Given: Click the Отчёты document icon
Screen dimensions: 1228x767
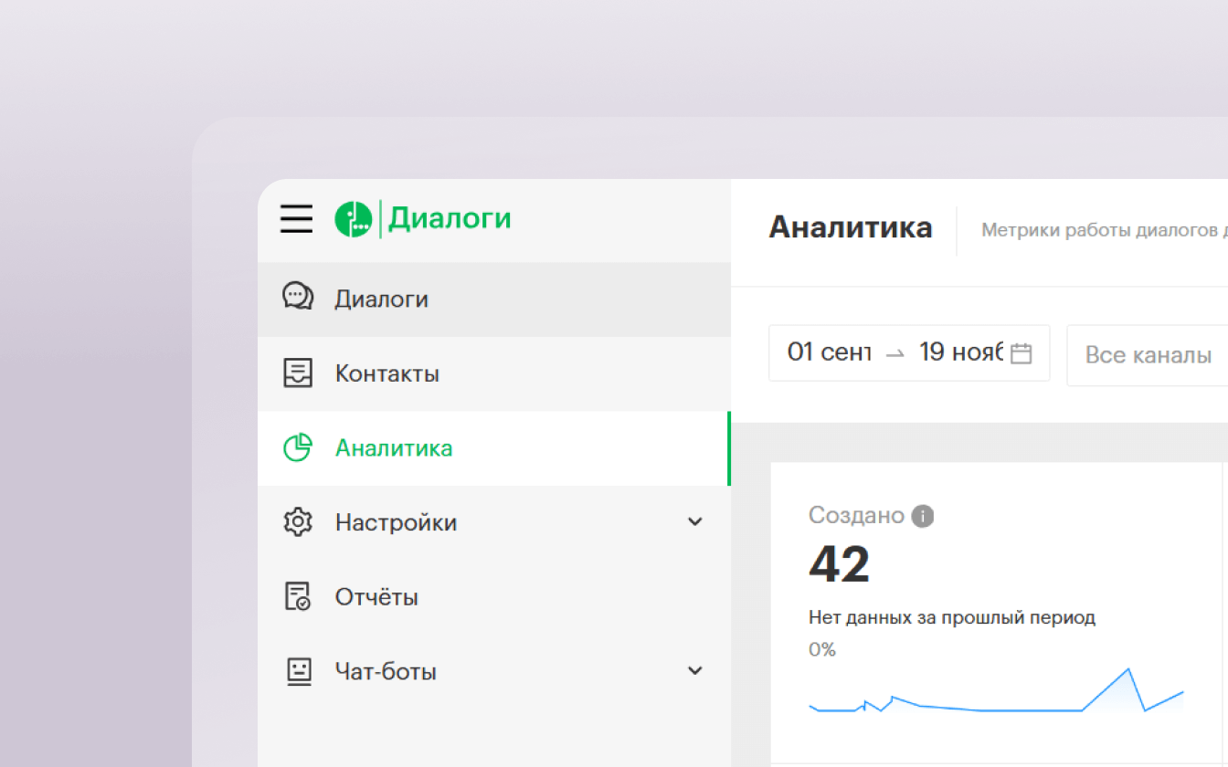Looking at the screenshot, I should click(298, 597).
